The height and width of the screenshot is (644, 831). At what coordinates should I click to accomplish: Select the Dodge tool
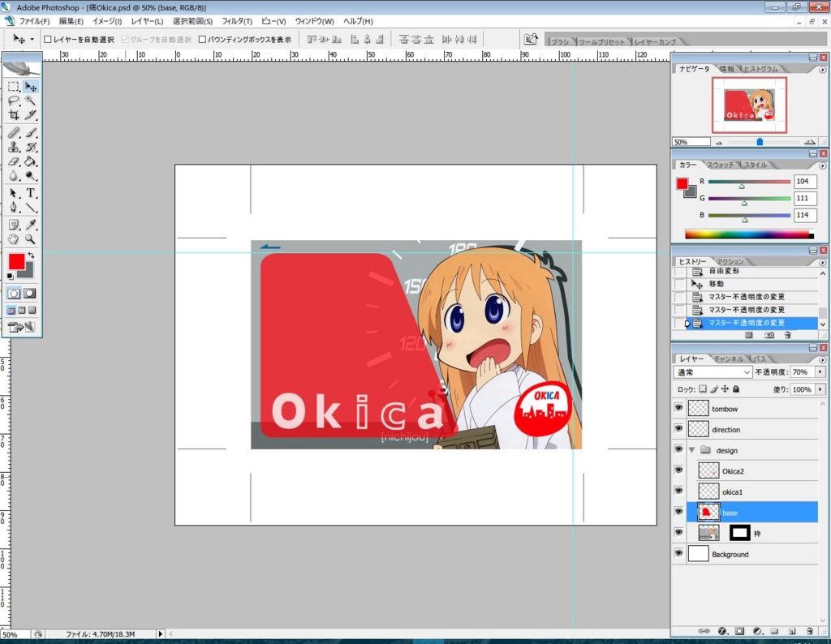pyautogui.click(x=31, y=176)
